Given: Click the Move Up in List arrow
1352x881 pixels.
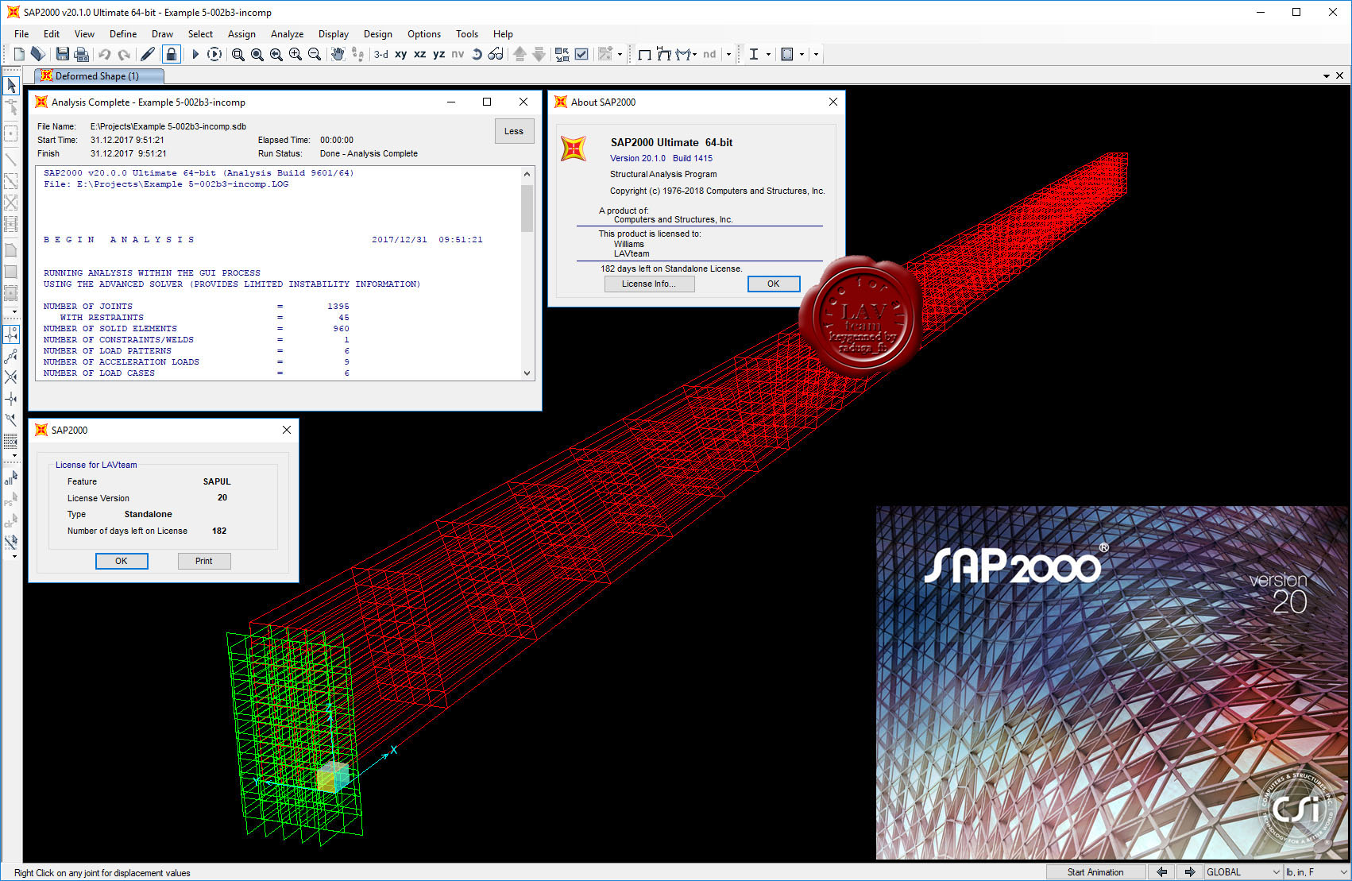Looking at the screenshot, I should point(520,54).
